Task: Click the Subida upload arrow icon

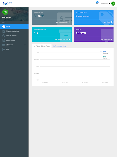Action: coord(101,56)
